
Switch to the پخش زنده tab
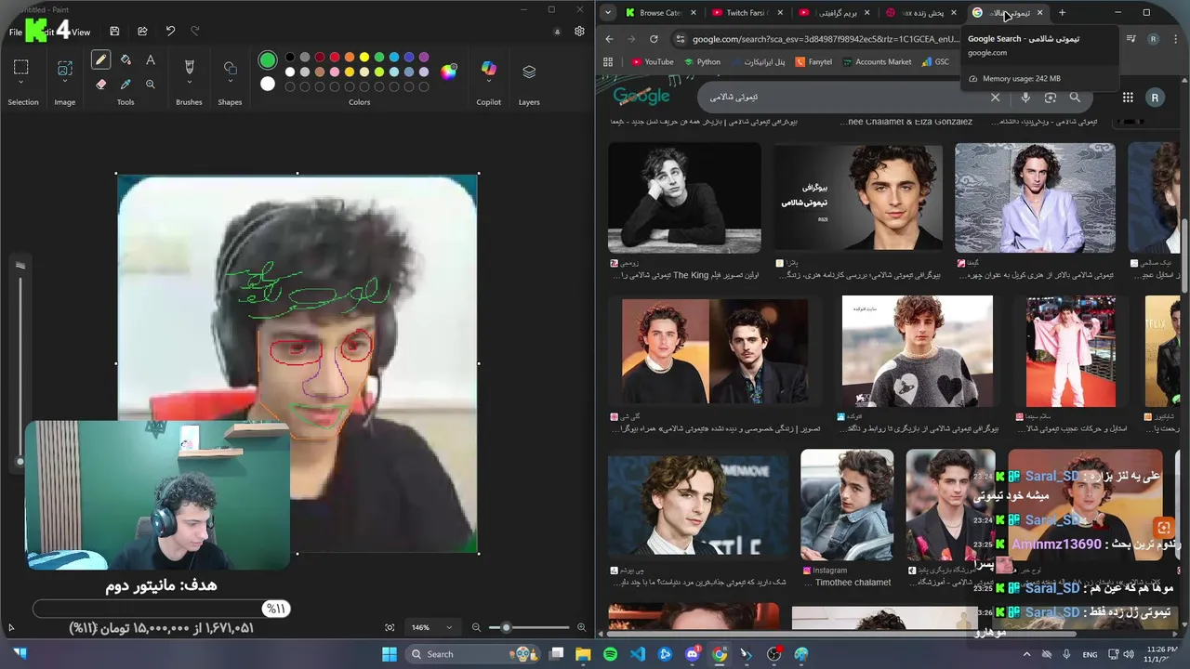point(921,13)
